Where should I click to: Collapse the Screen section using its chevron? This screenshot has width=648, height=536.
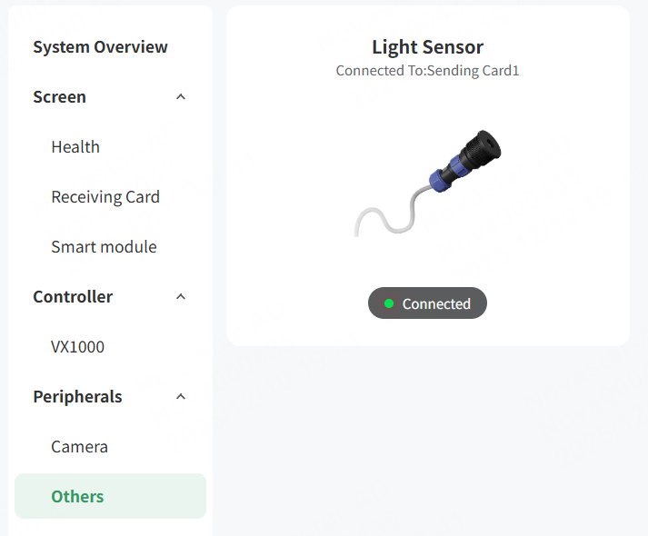[181, 97]
